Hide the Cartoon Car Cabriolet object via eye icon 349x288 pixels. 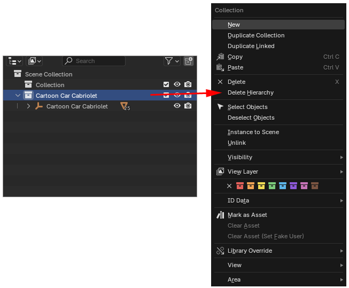(177, 106)
